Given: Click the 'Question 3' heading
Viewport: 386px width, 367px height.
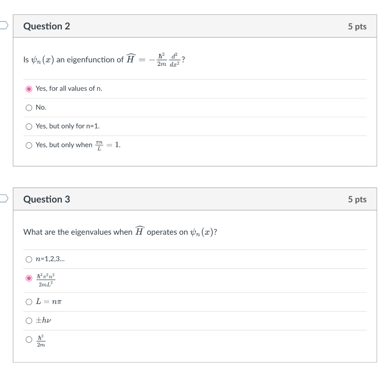Looking at the screenshot, I should pyautogui.click(x=47, y=199).
